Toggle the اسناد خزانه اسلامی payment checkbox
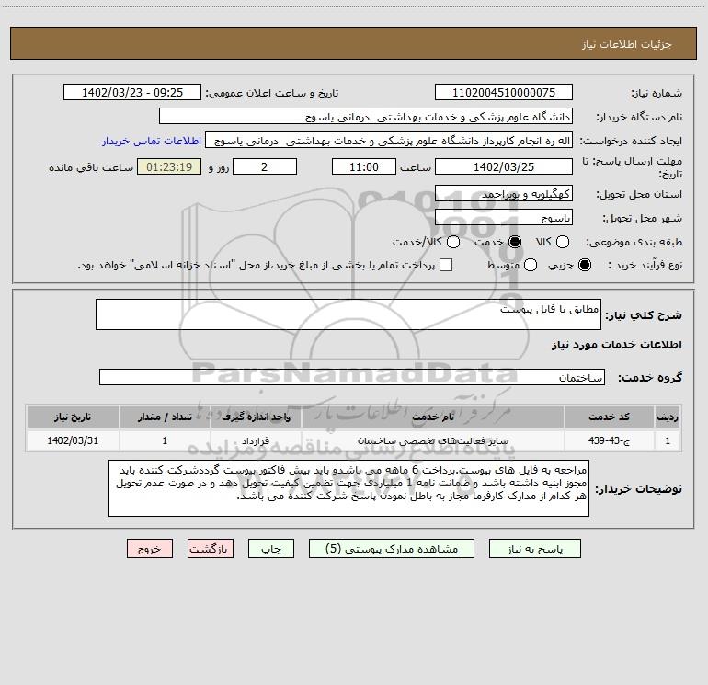708x685 pixels. tap(446, 265)
